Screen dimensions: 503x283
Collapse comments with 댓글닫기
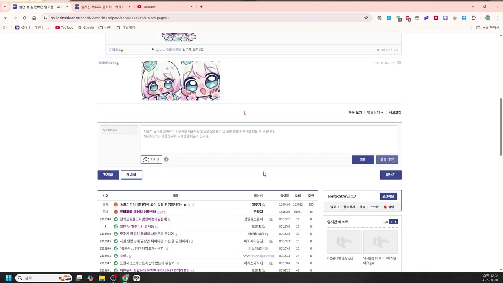coord(375,112)
